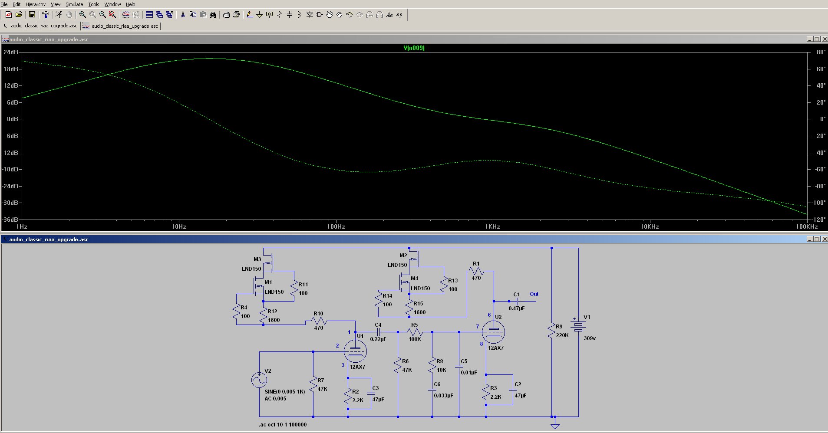Maximize the waveform plot pane
This screenshot has width=828, height=433.
click(x=817, y=39)
